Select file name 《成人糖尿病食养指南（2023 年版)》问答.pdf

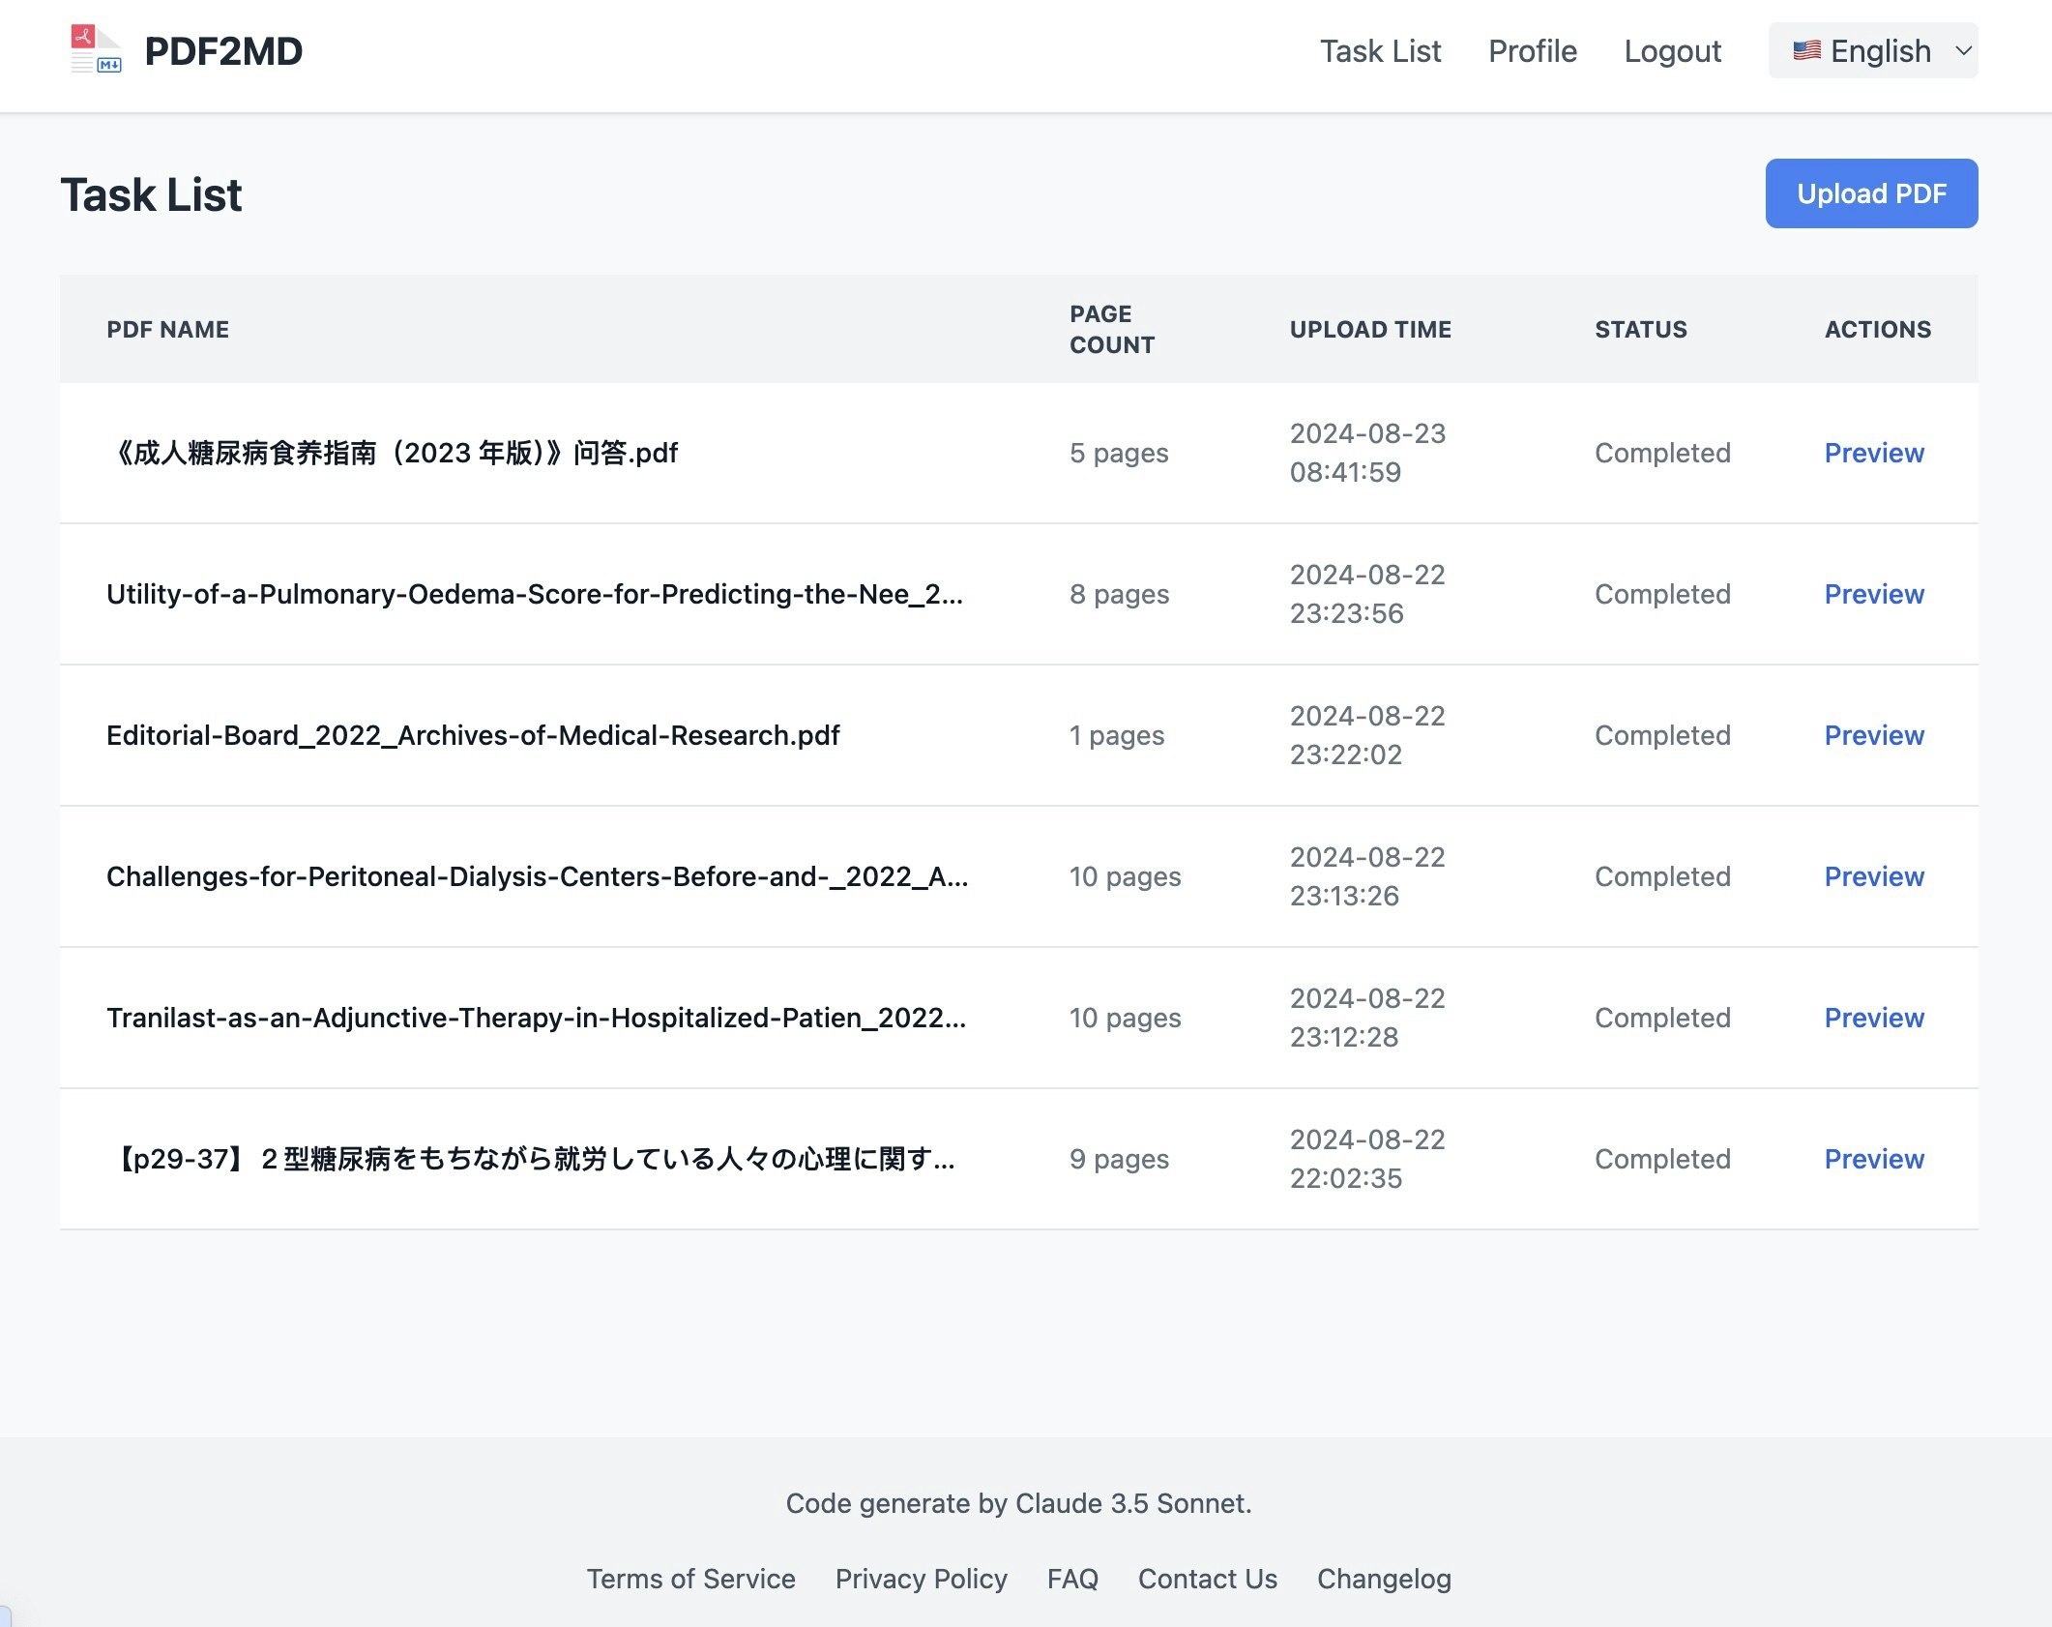(393, 453)
